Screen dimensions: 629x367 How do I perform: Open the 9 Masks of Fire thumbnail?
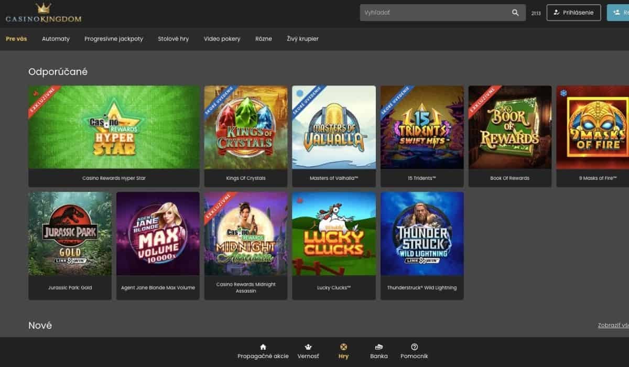coord(593,127)
